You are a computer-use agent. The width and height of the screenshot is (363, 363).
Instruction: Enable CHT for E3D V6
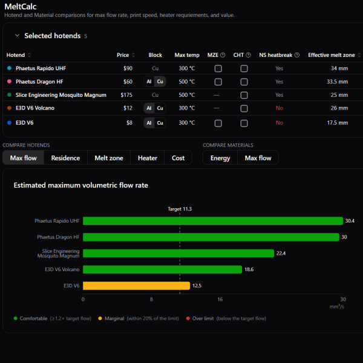click(x=244, y=123)
